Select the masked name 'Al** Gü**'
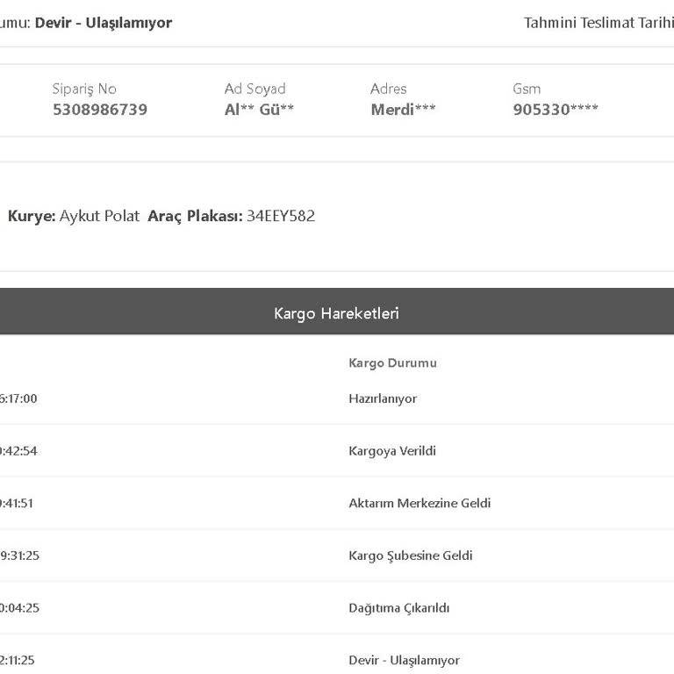 [x=259, y=110]
